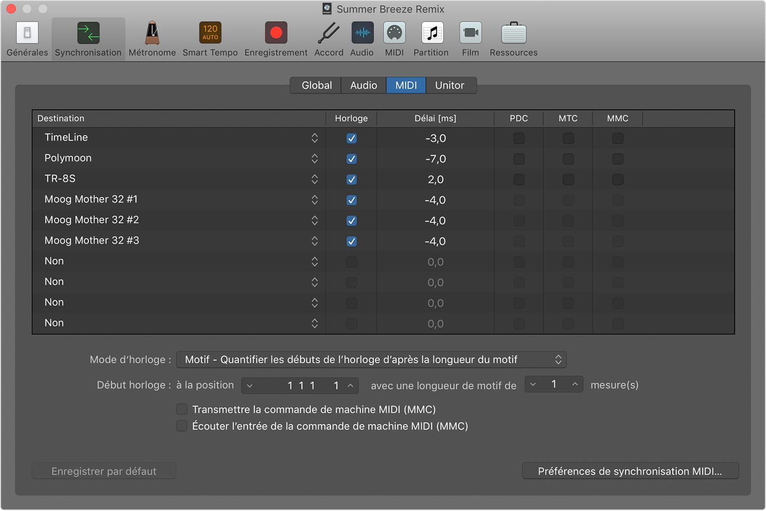The image size is (766, 511).
Task: Click Préférences de synchronisation MIDI button
Action: click(630, 471)
